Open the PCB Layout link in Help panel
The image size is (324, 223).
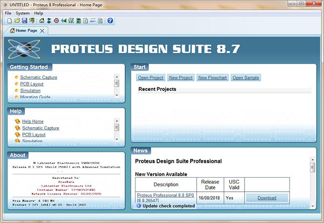pos(34,135)
